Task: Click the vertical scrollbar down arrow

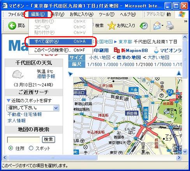Action: point(185,152)
